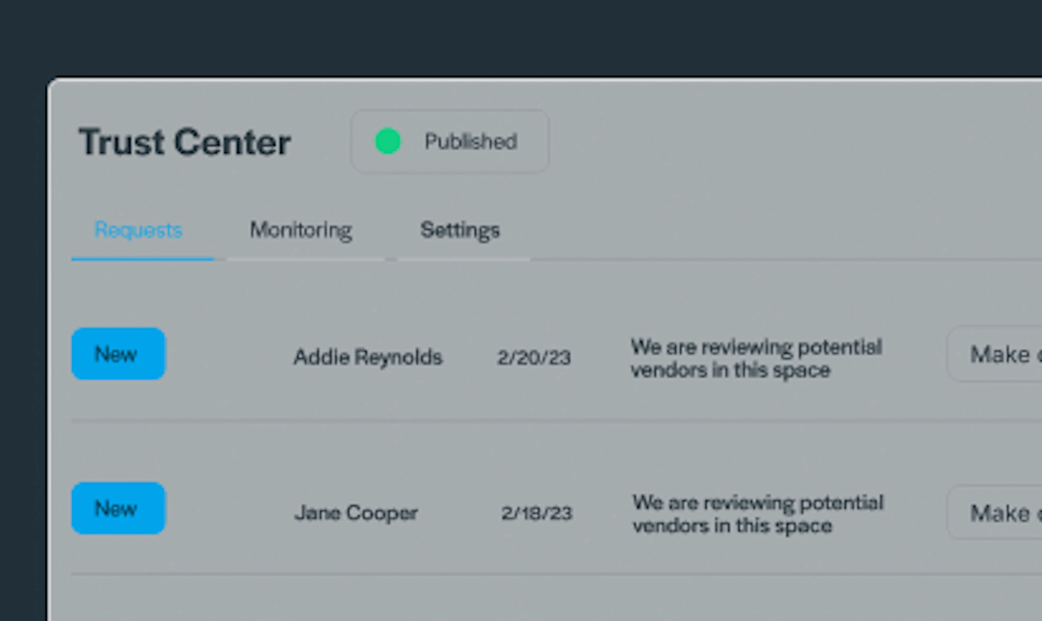Click the underline beneath Monitoring tab
The height and width of the screenshot is (621, 1042).
306,259
